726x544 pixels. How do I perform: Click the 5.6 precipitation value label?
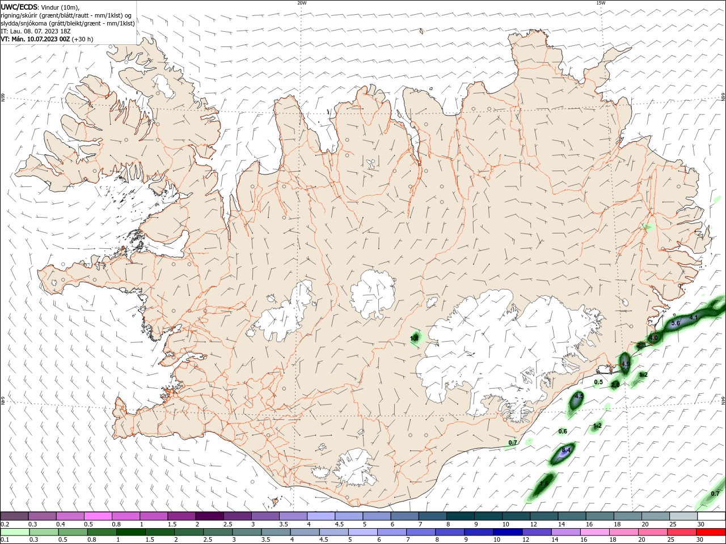676,323
